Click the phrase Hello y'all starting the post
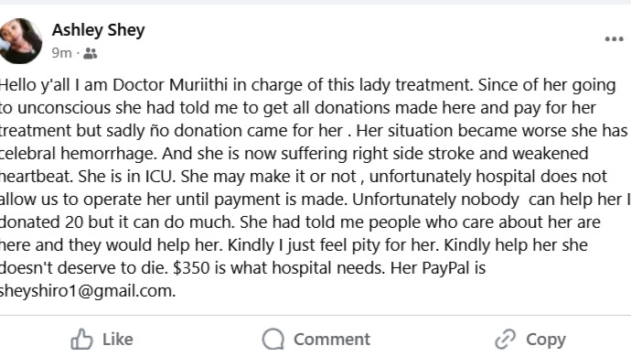This screenshot has height=357, width=631. click(x=35, y=85)
